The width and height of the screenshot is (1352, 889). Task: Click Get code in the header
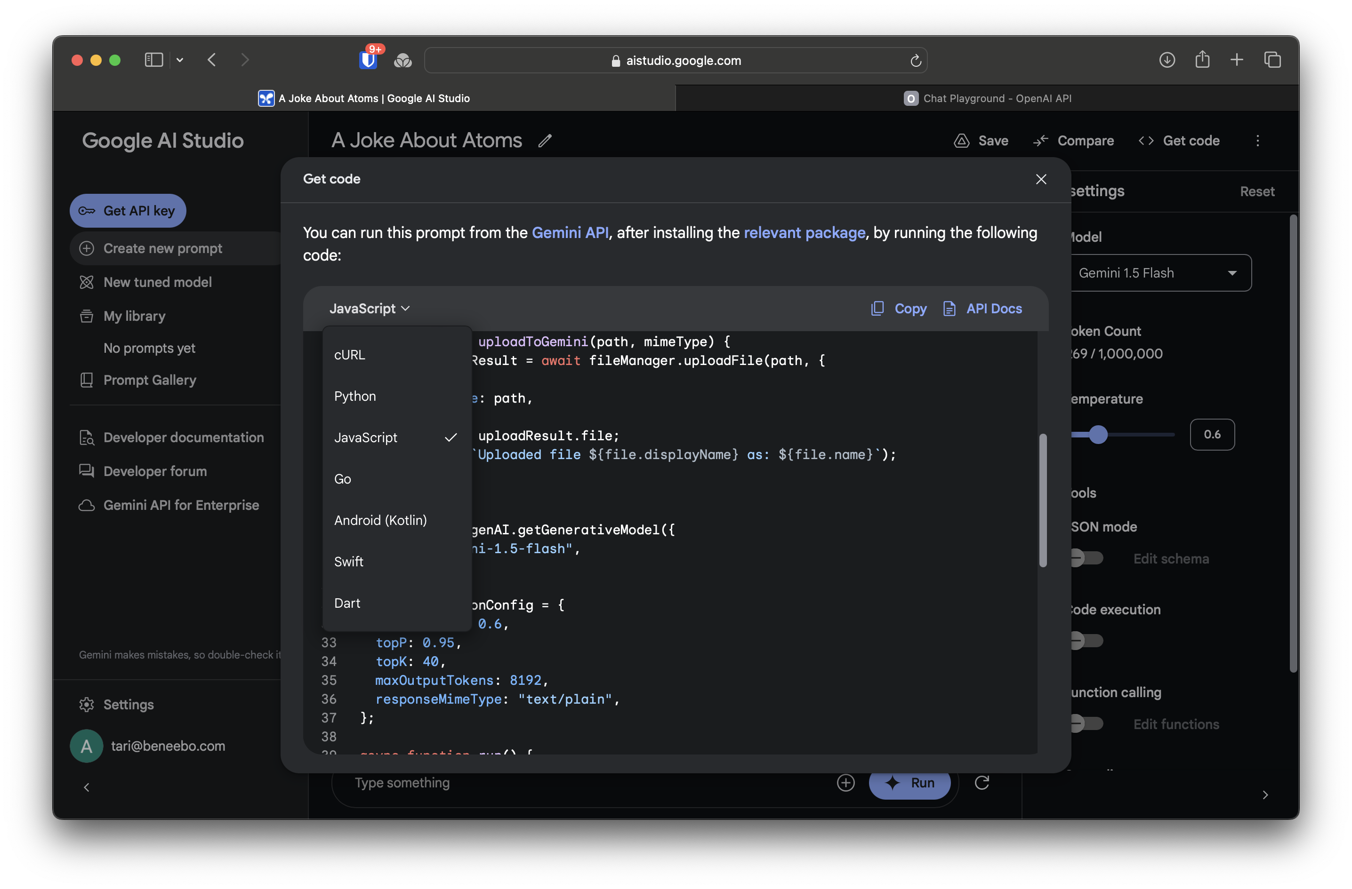coord(1179,141)
